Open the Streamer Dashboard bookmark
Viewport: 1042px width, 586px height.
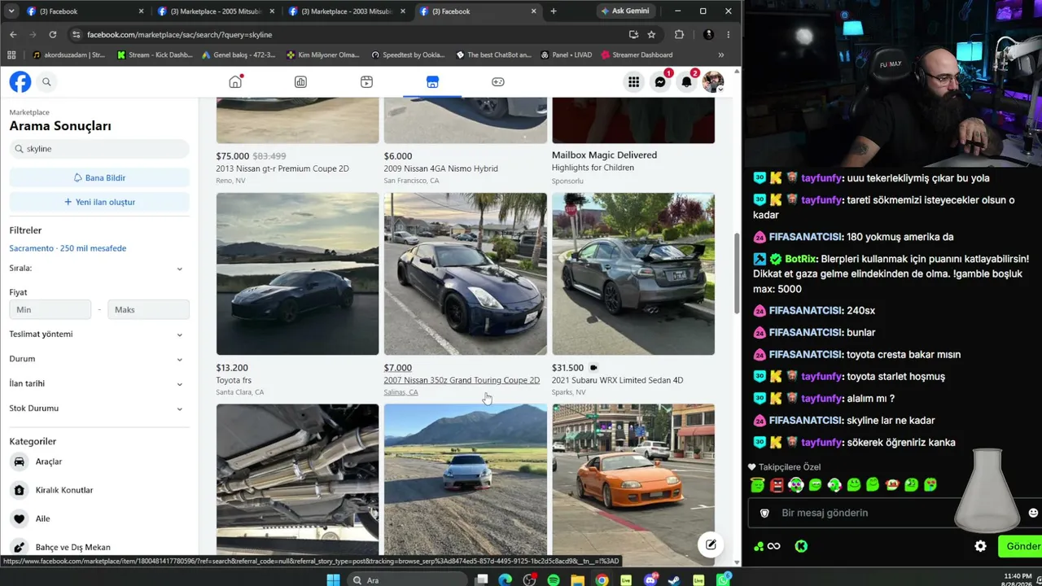pos(637,55)
